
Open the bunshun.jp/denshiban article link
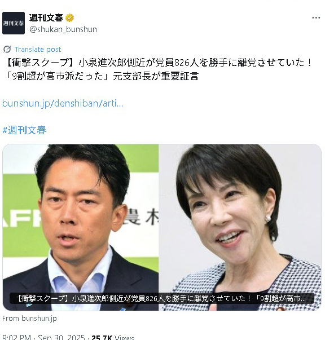point(63,103)
